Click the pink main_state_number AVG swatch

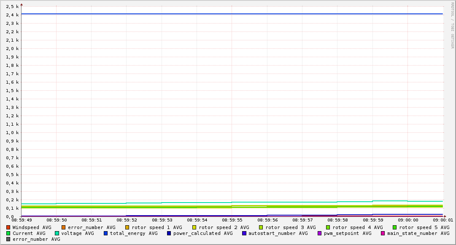coord(383,233)
